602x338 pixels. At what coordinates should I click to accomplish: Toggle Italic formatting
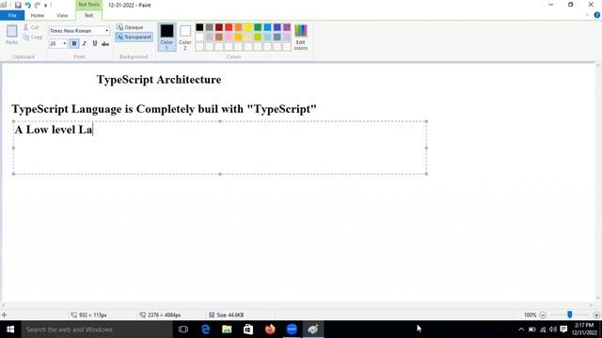(x=85, y=43)
